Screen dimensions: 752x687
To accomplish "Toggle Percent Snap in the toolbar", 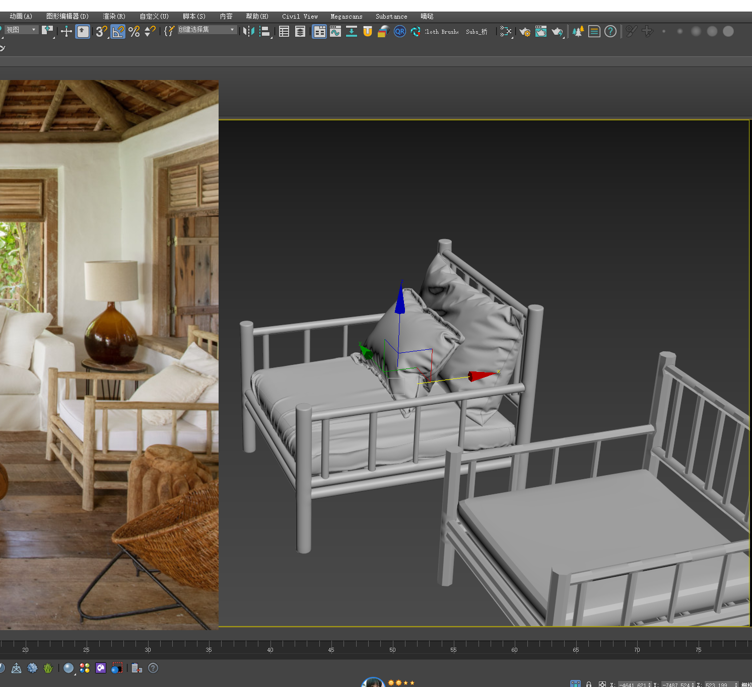I will click(134, 32).
